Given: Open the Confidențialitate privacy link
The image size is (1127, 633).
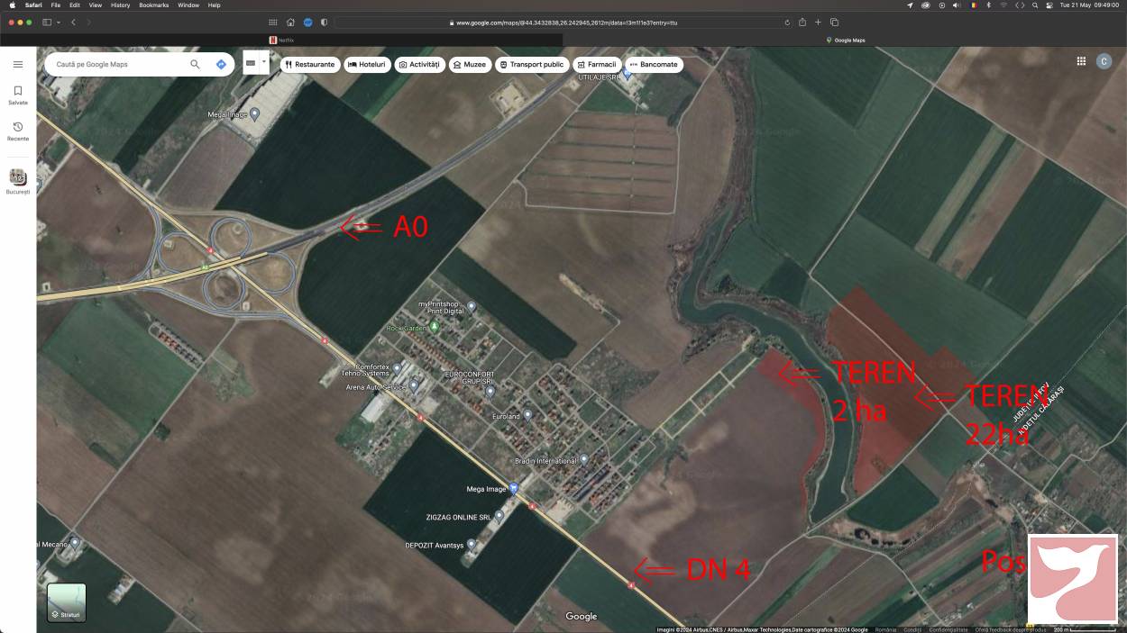Looking at the screenshot, I should [948, 629].
